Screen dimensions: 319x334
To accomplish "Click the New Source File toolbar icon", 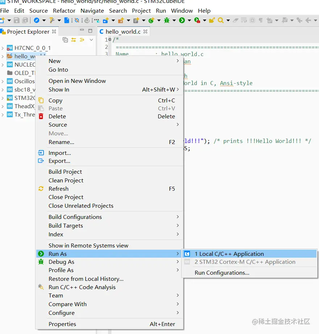I will coord(136,21).
